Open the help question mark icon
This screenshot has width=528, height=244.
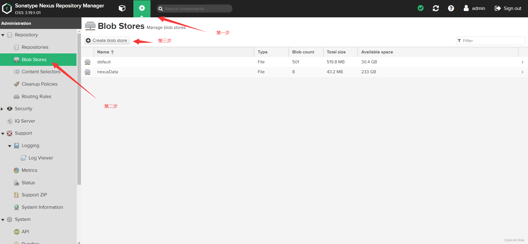pos(451,8)
